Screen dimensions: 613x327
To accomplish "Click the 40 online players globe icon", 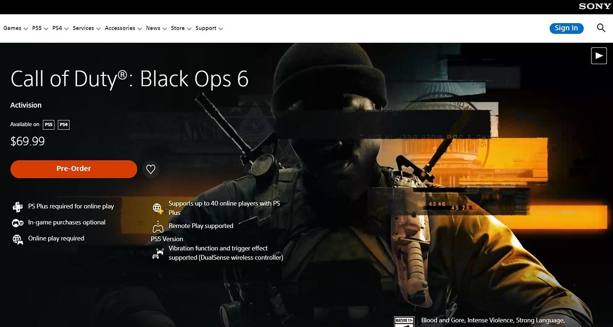I will (157, 208).
